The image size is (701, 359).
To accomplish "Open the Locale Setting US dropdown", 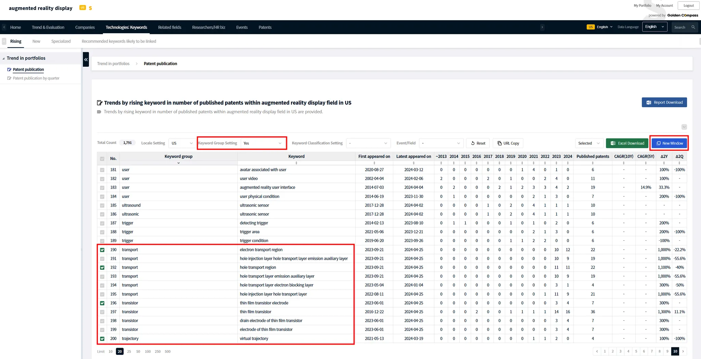I will (x=182, y=143).
